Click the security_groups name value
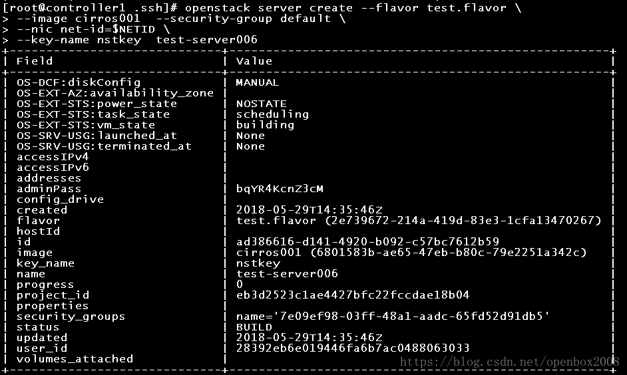The height and width of the screenshot is (375, 627). 393,316
